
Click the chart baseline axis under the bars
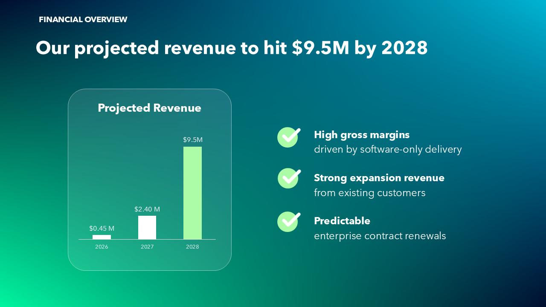tap(147, 239)
